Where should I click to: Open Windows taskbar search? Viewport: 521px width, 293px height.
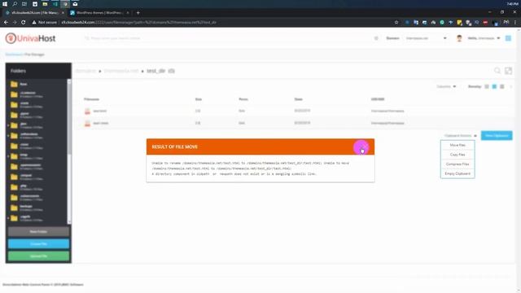tap(15, 4)
